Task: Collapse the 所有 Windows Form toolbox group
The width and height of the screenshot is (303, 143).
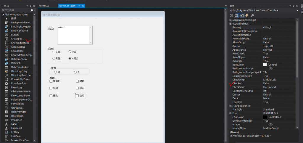Action: [x=3, y=15]
